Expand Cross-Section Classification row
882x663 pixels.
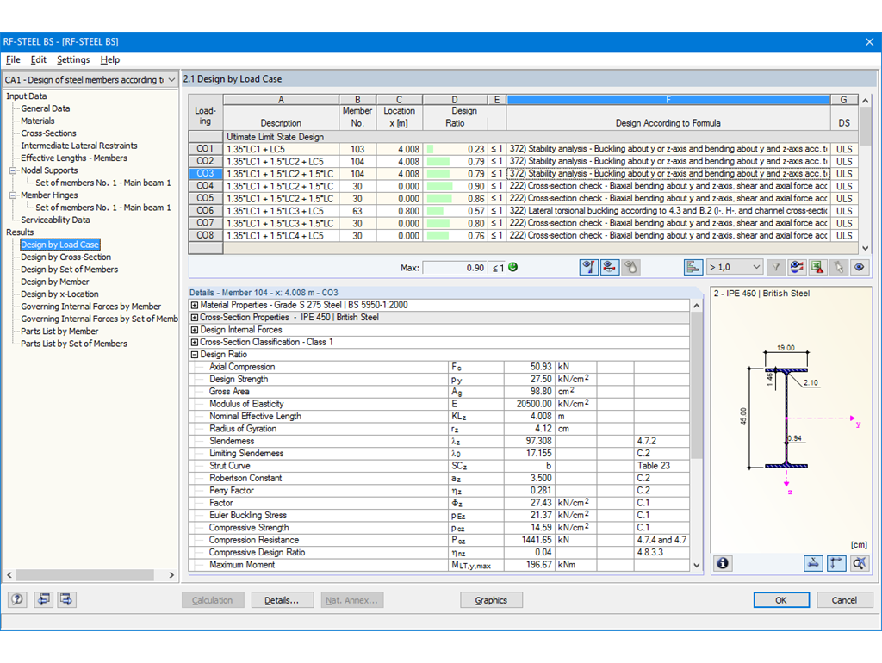pos(195,342)
